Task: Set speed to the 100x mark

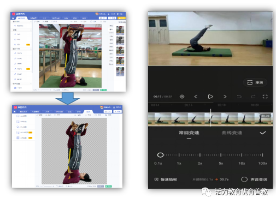Action: 262,155
